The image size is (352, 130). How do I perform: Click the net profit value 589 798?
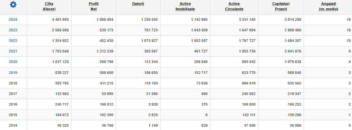click(x=106, y=62)
